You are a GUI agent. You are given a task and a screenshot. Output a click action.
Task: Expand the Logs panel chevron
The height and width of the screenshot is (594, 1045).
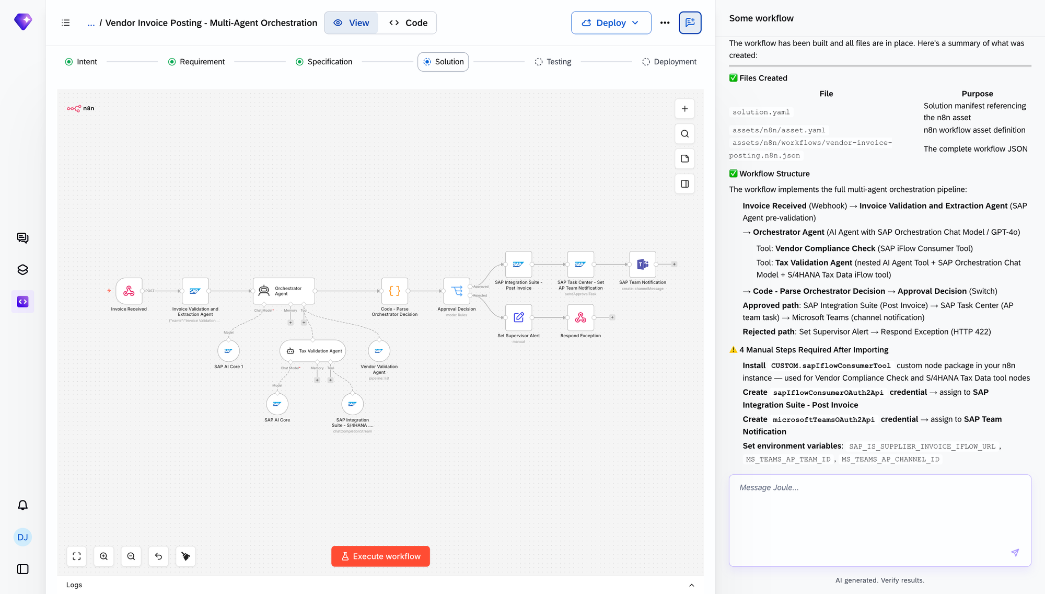coord(691,585)
